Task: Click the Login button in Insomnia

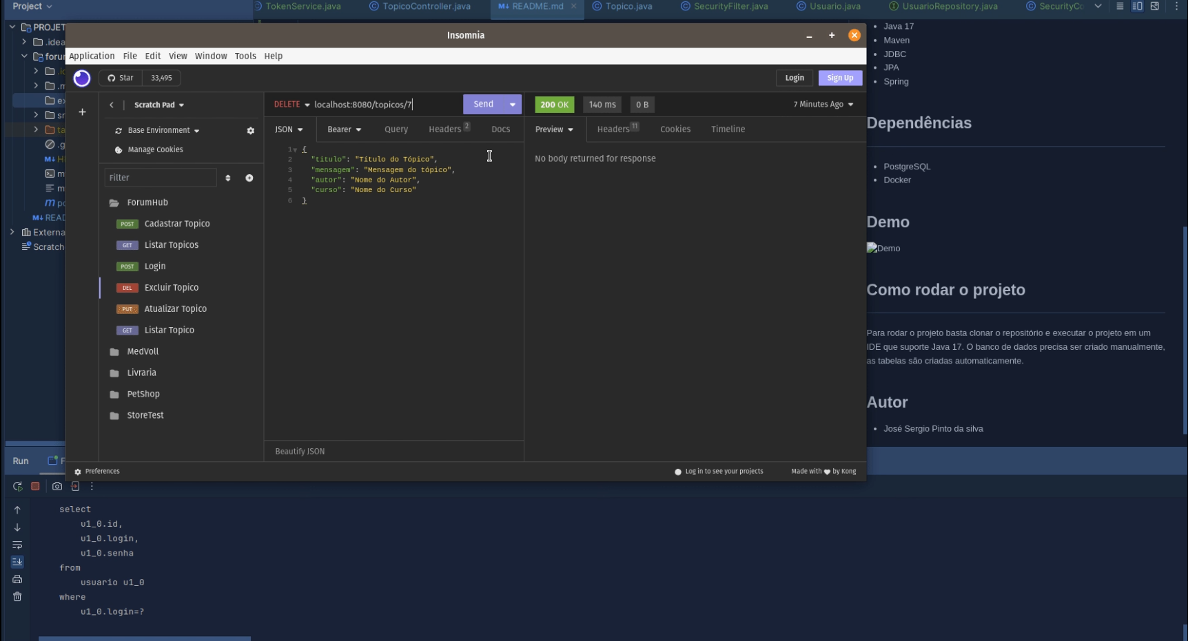Action: coord(795,78)
